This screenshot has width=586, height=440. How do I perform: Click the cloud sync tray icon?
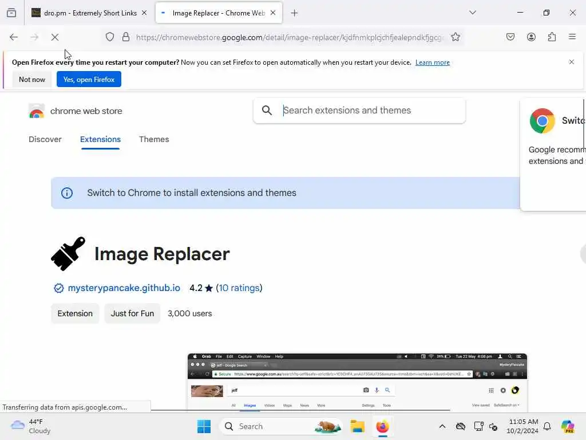coord(461,426)
